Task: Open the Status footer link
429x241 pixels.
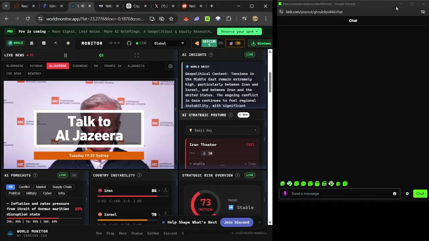Action: pyautogui.click(x=137, y=233)
